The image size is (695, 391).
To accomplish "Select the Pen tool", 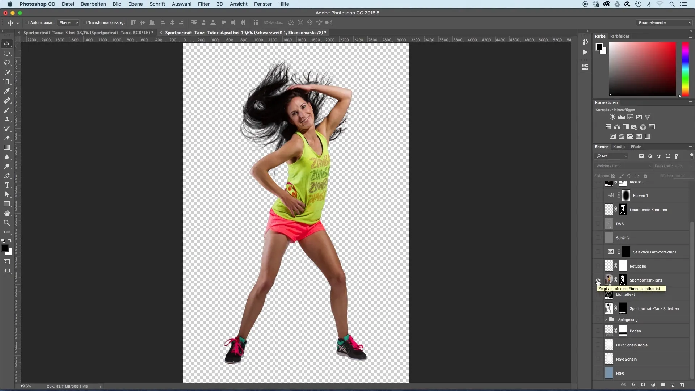I will click(7, 176).
